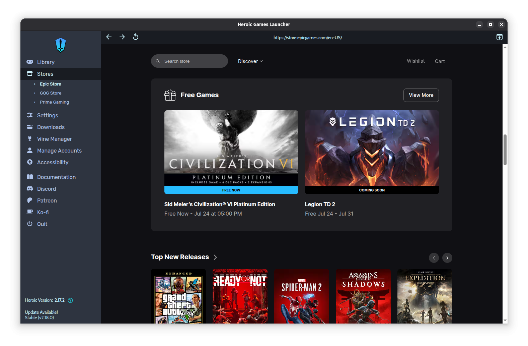Click "Free Now - Jul 24 at 05:00 PM"

coord(203,214)
